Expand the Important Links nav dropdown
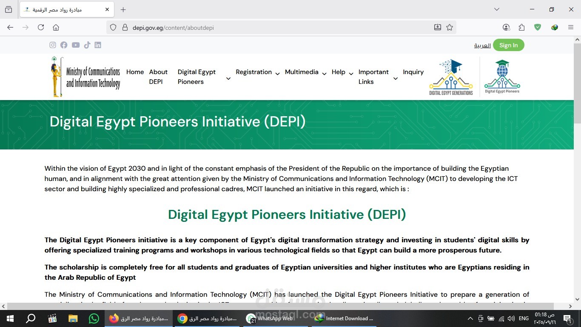 pos(395,78)
